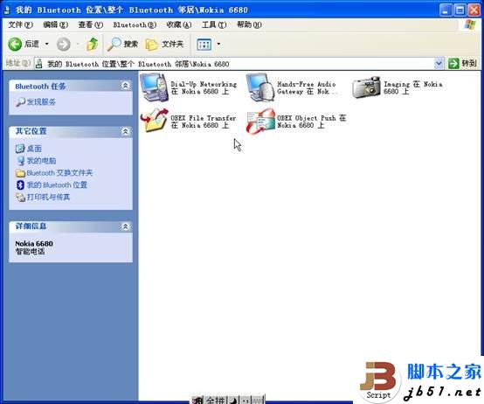This screenshot has height=404, width=484.
Task: Open the Search (搜索) toolbar button
Action: click(122, 45)
